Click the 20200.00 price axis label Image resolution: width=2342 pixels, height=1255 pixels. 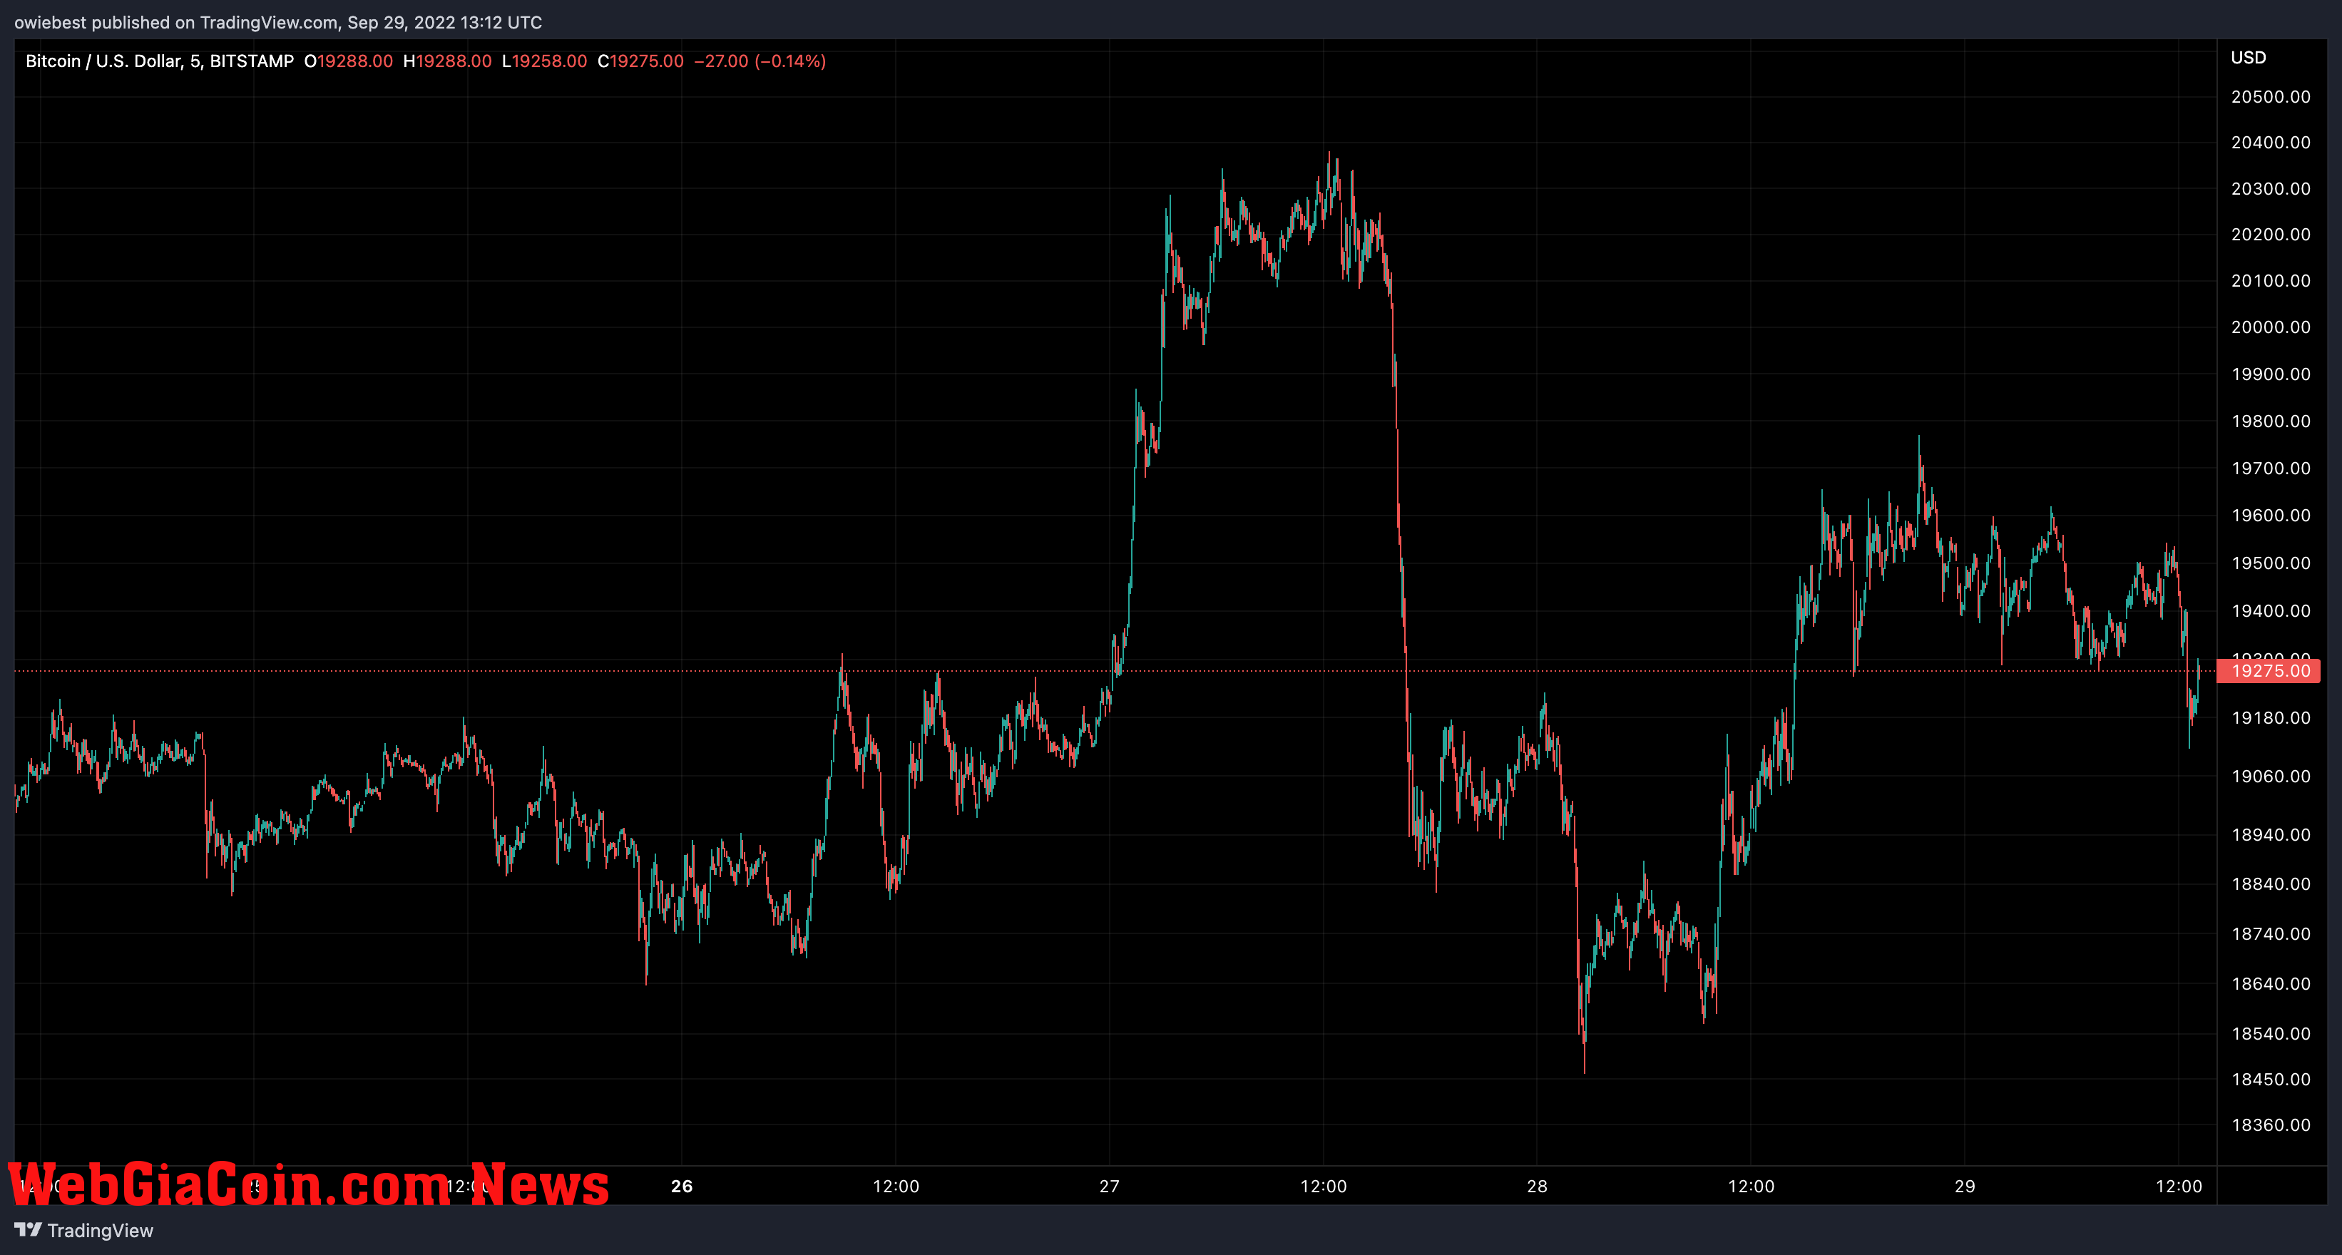coord(2270,234)
